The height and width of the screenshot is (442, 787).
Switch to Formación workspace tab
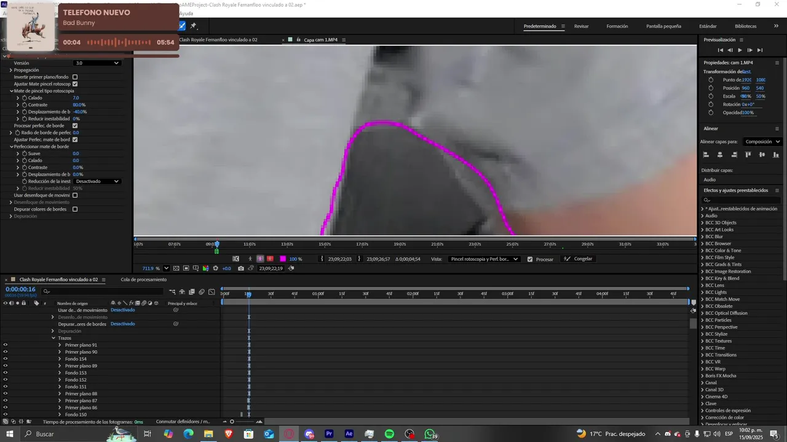point(617,26)
